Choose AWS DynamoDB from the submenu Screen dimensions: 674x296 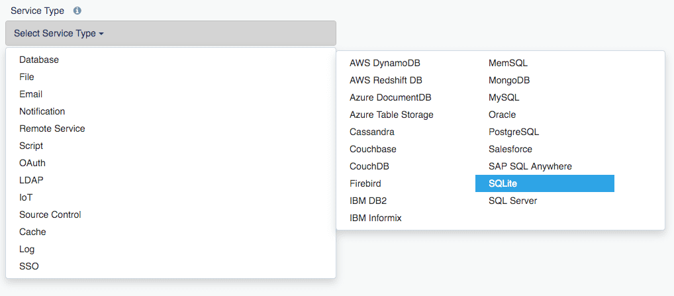coord(385,63)
